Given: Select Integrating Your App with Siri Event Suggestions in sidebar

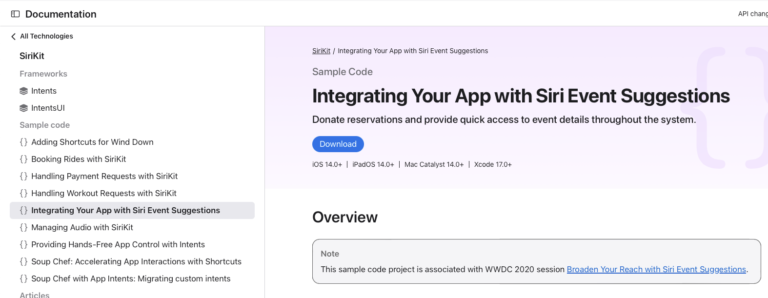Looking at the screenshot, I should tap(125, 211).
